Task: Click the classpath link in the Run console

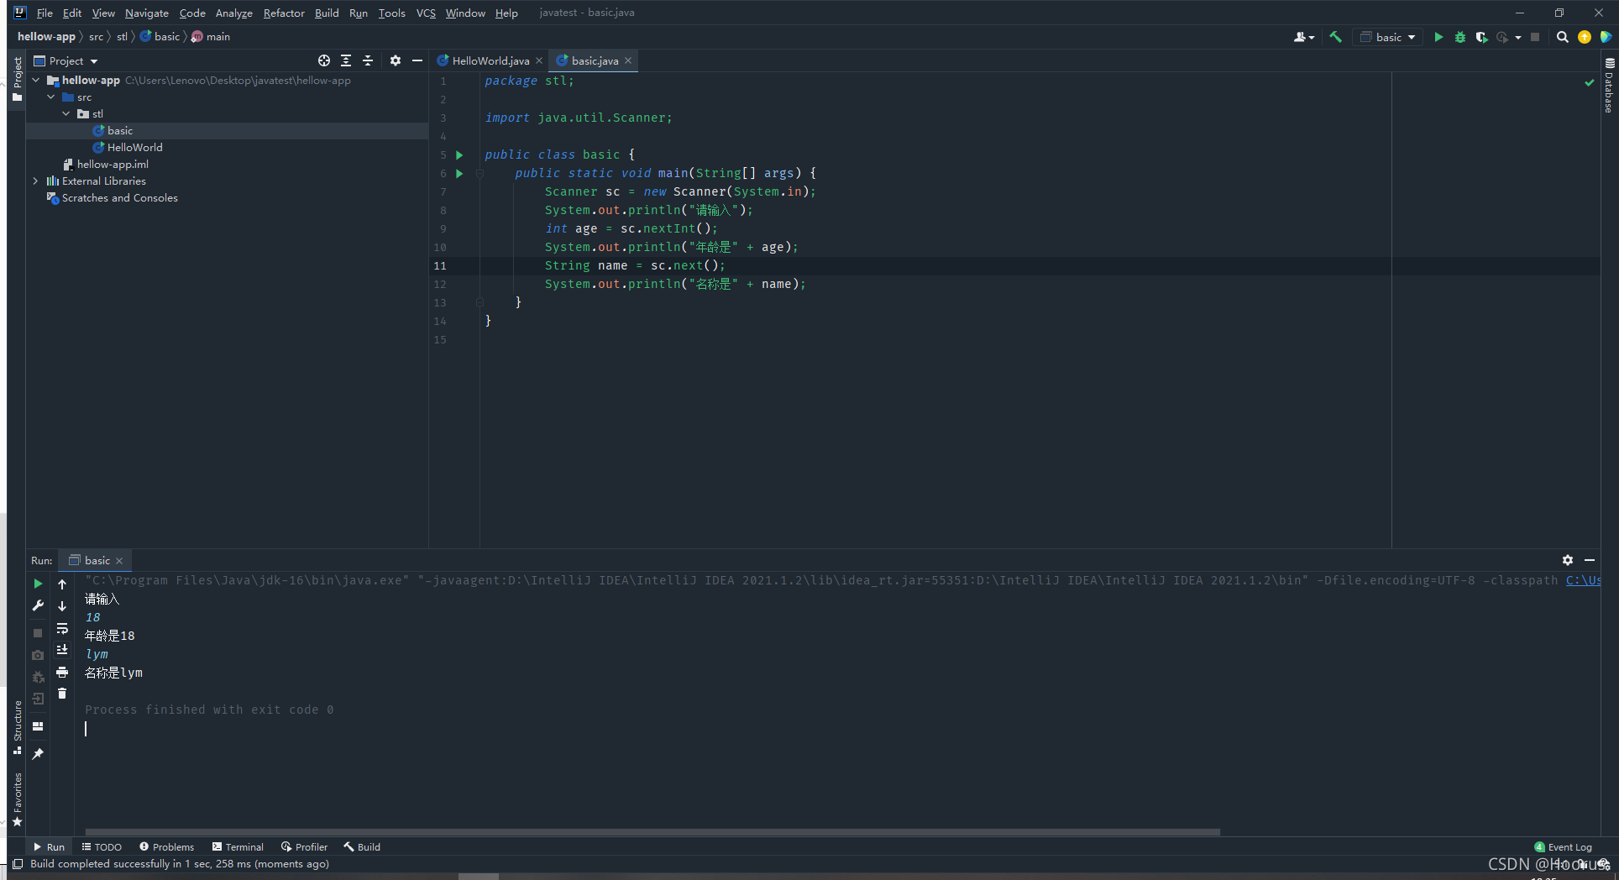Action: (x=1583, y=580)
